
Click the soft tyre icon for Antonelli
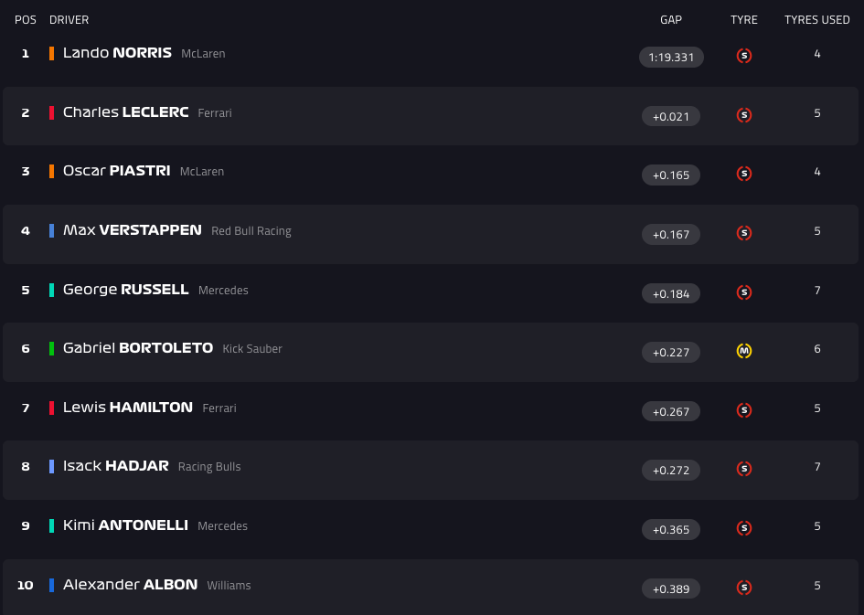coord(744,528)
